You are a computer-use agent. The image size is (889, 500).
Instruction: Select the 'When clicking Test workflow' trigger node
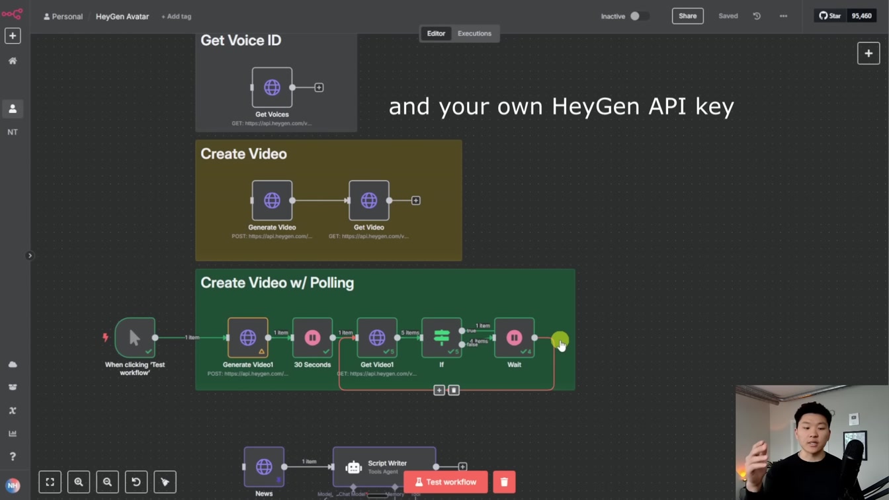[x=135, y=338]
